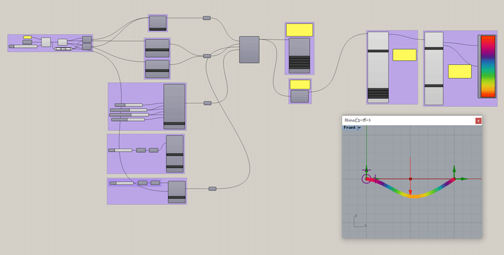Select the rainbow gradient component
504x255 pixels.
(x=488, y=67)
